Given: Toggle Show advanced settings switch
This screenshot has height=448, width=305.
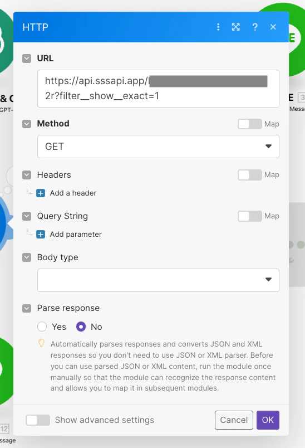Looking at the screenshot, I should coord(38,420).
